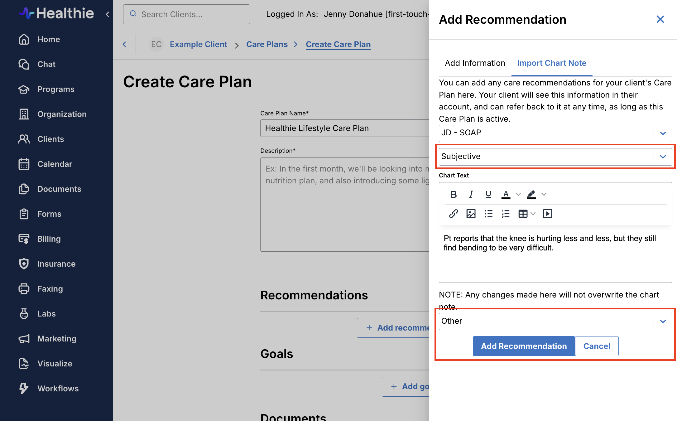Open Billing from the sidebar
Viewport: 677px width, 421px height.
[x=49, y=239]
